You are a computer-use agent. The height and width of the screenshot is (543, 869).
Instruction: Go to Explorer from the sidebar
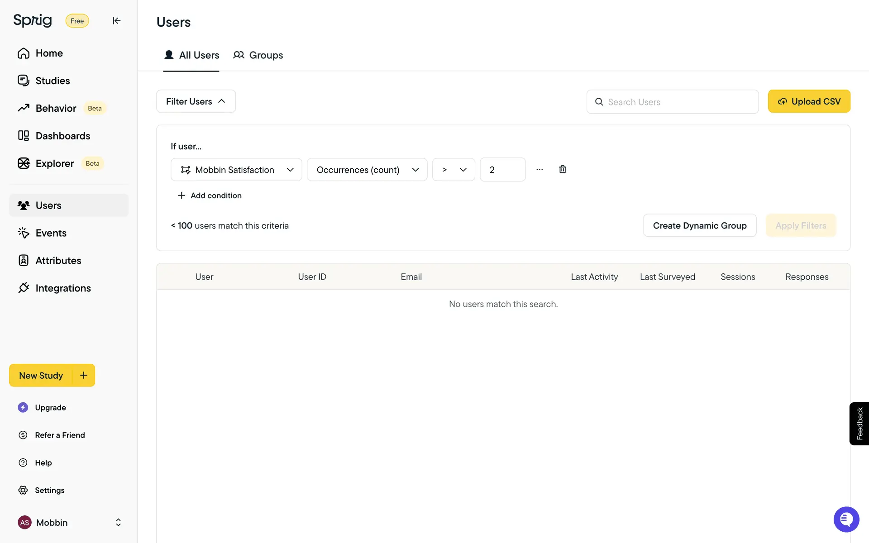click(54, 163)
